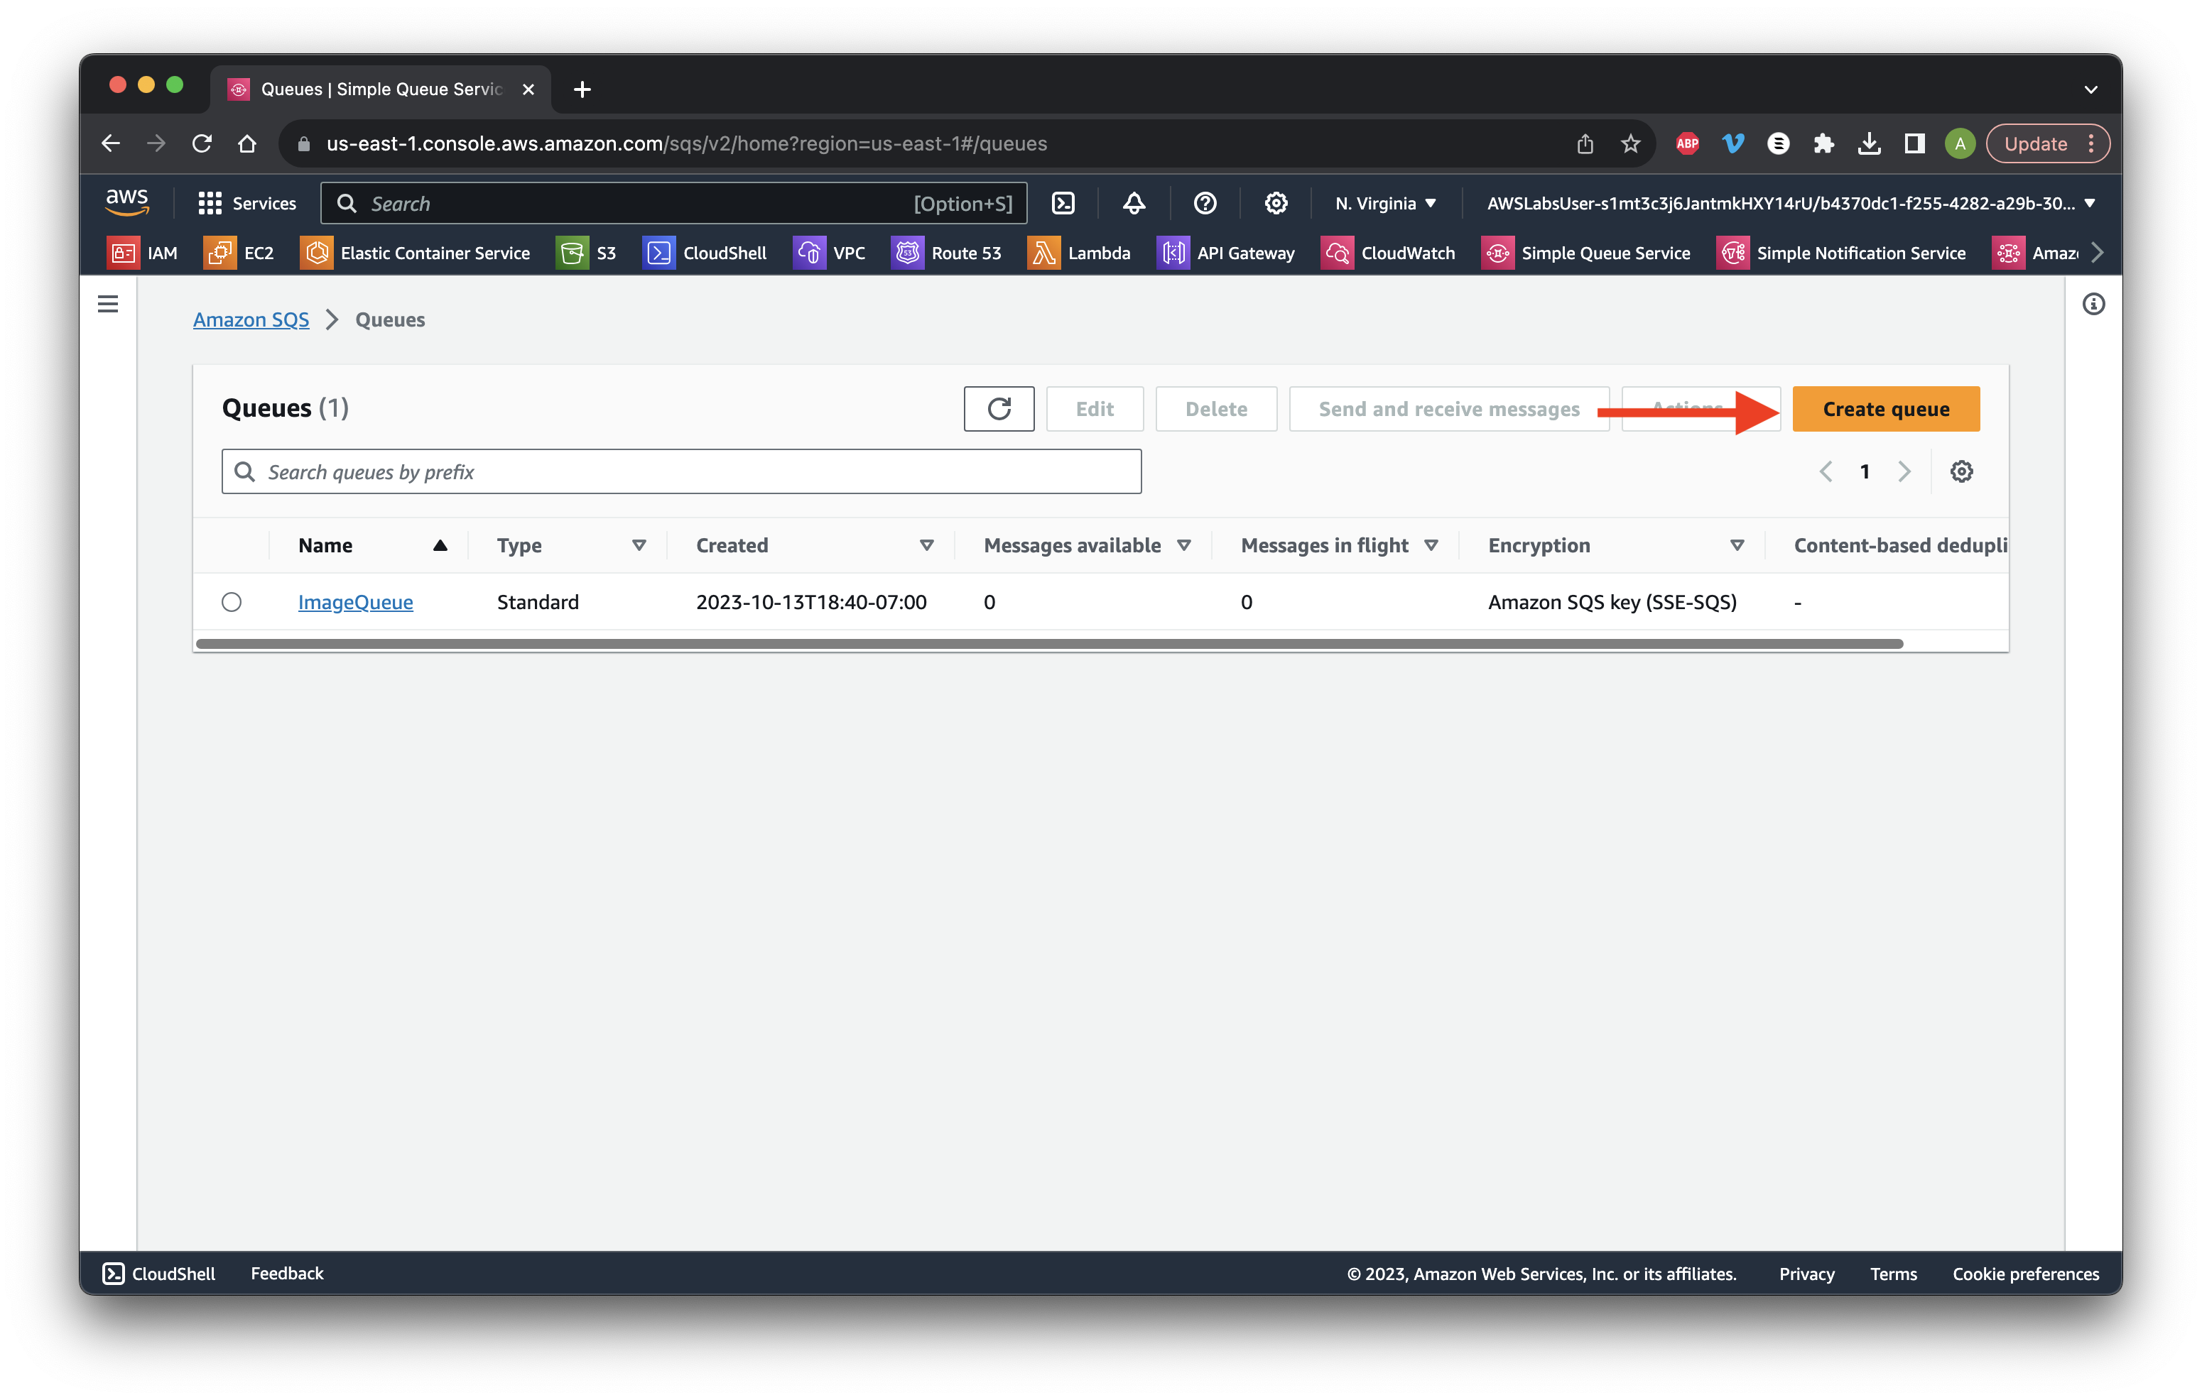Open the Lambda shortcut
Image resolution: width=2202 pixels, height=1400 pixels.
[x=1079, y=253]
